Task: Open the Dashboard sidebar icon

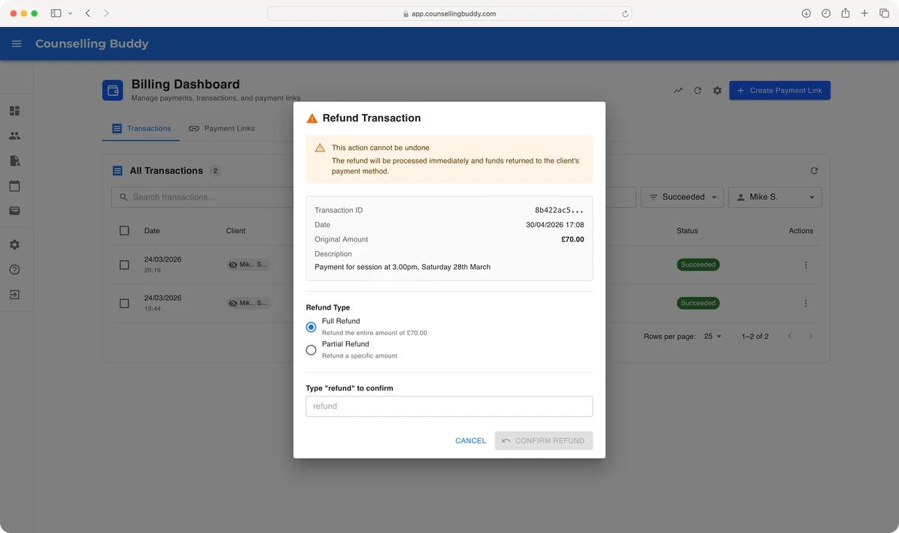Action: pos(14,111)
